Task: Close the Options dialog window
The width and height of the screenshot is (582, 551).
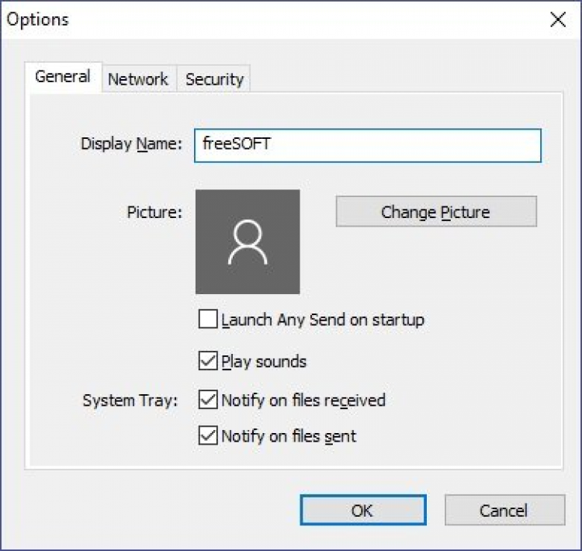Action: (558, 20)
